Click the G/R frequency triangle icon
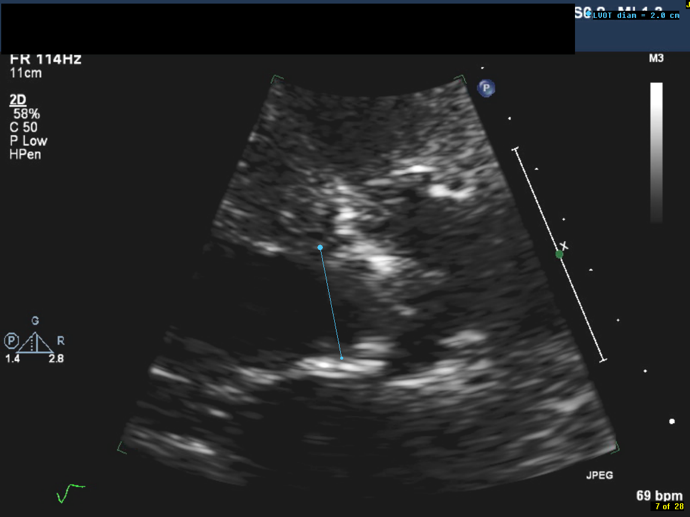This screenshot has height=517, width=690. [37, 342]
